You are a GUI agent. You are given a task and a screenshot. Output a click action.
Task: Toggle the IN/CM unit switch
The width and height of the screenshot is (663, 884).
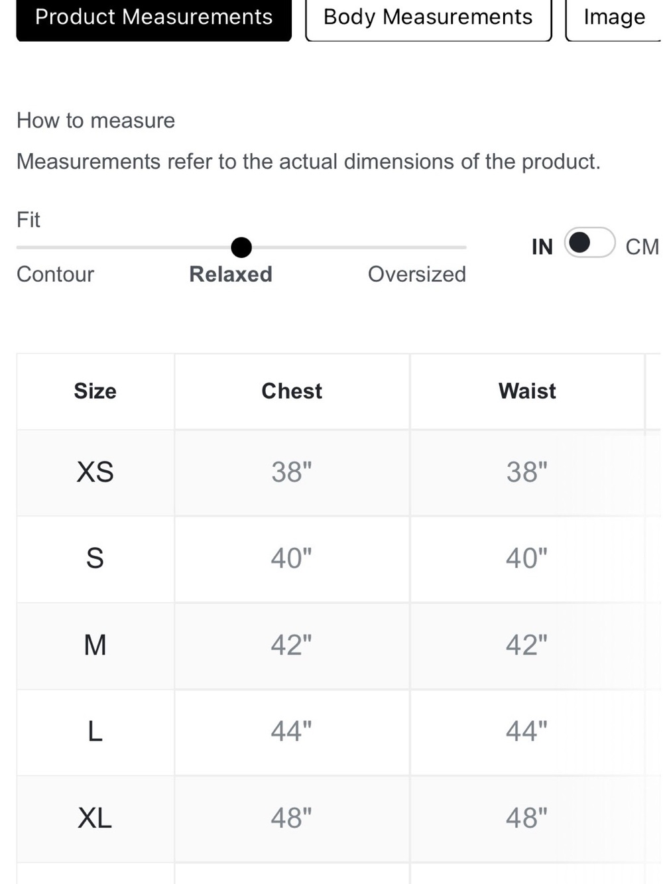pos(589,243)
